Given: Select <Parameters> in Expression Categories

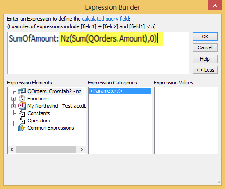Looking at the screenshot, I should tap(120, 91).
